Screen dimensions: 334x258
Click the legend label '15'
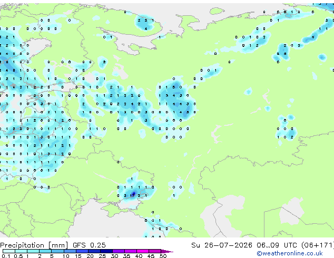coord(78,256)
